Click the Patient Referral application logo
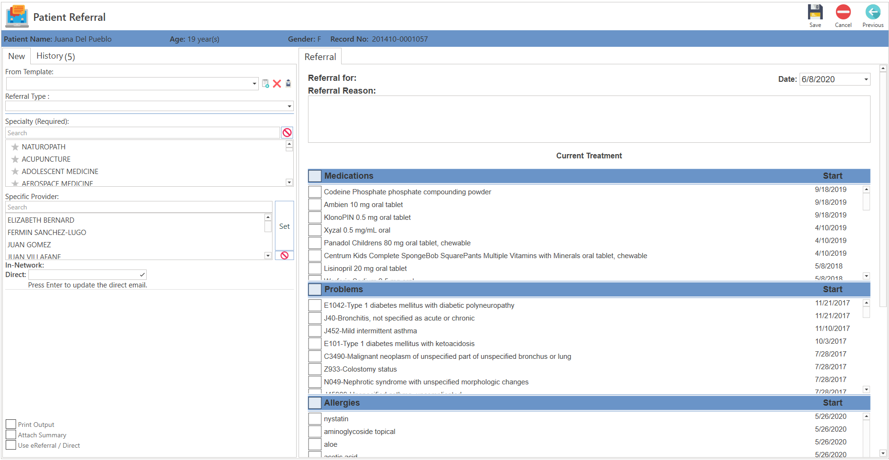Image resolution: width=889 pixels, height=460 pixels. pos(17,17)
